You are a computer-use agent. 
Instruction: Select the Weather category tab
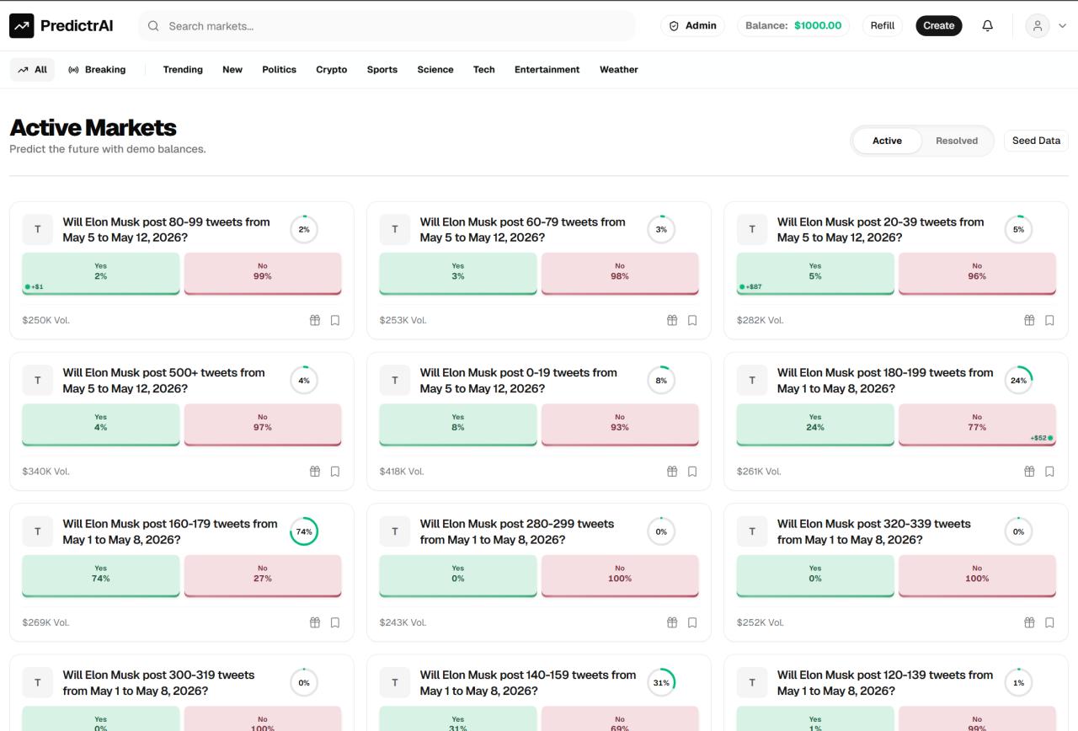pos(619,70)
